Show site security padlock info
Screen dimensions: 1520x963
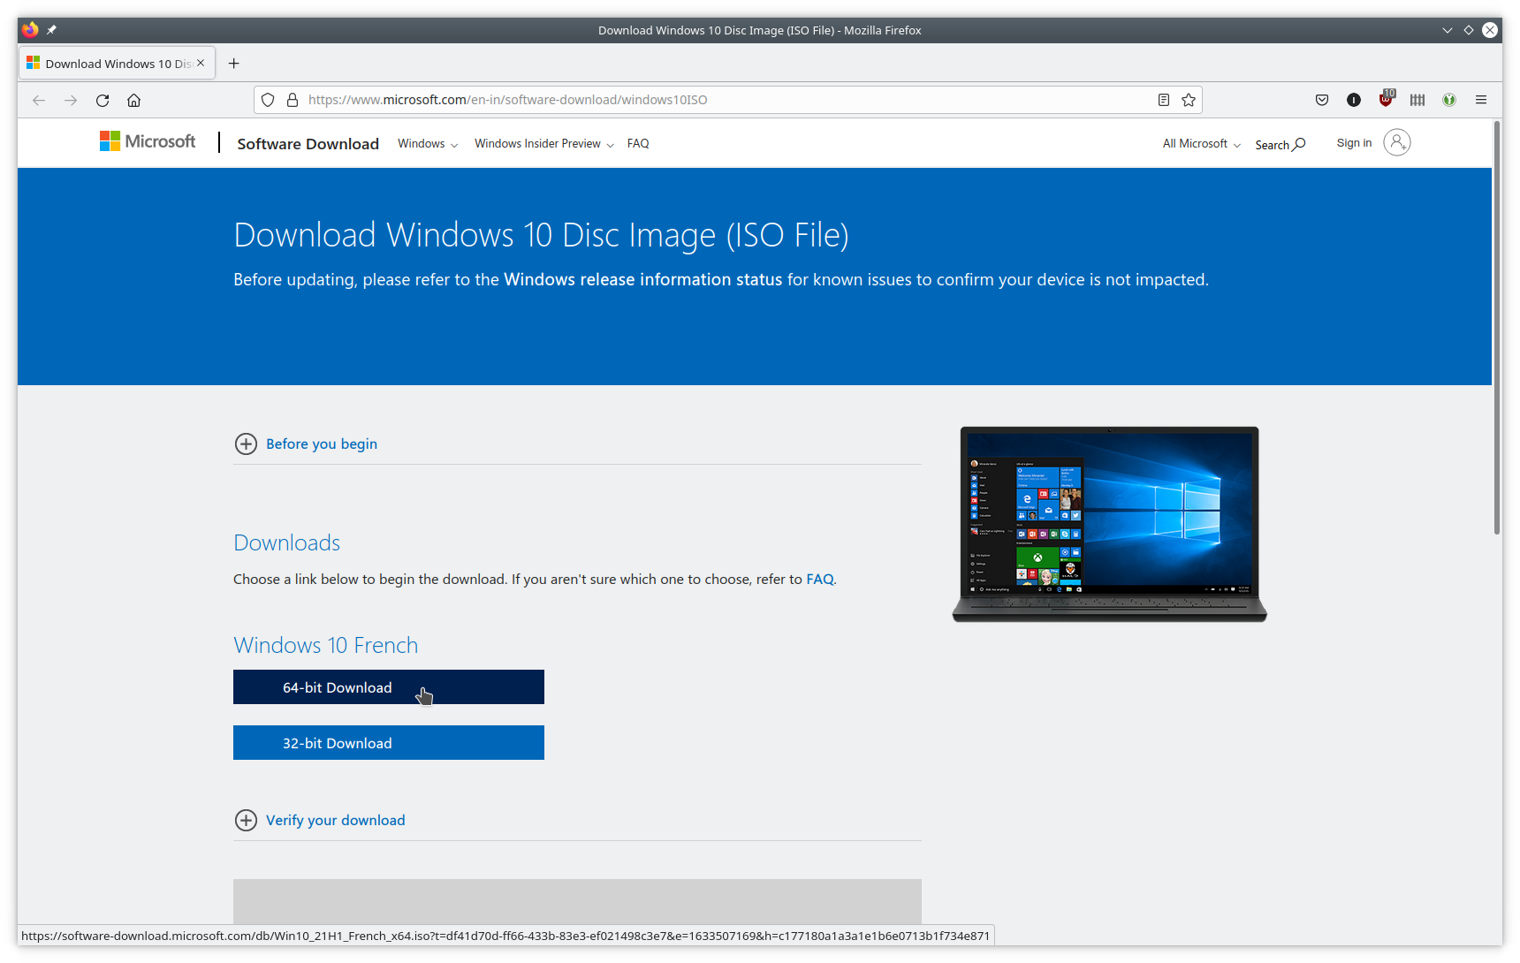pos(293,100)
